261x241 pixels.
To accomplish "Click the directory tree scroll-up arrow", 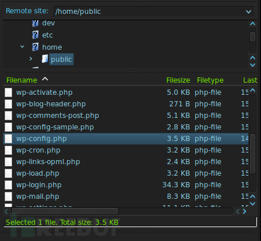I will pyautogui.click(x=252, y=24).
